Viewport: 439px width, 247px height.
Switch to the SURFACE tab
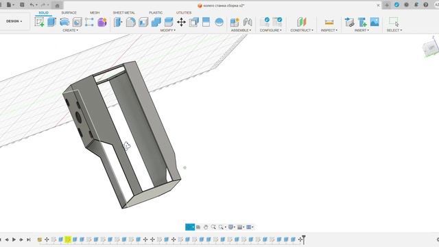pos(69,12)
